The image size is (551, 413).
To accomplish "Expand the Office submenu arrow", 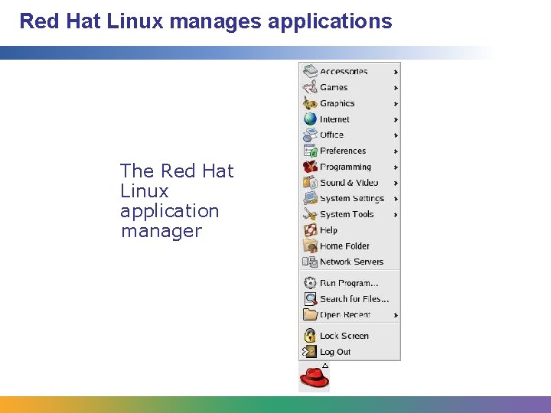I will (396, 135).
